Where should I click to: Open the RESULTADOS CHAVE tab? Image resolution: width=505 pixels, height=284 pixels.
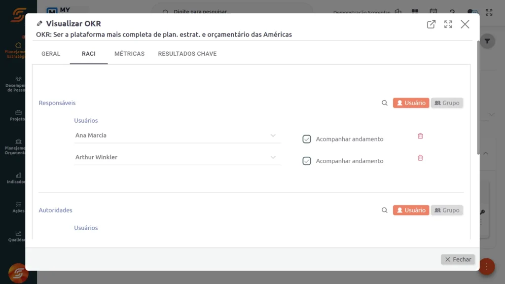click(x=187, y=54)
